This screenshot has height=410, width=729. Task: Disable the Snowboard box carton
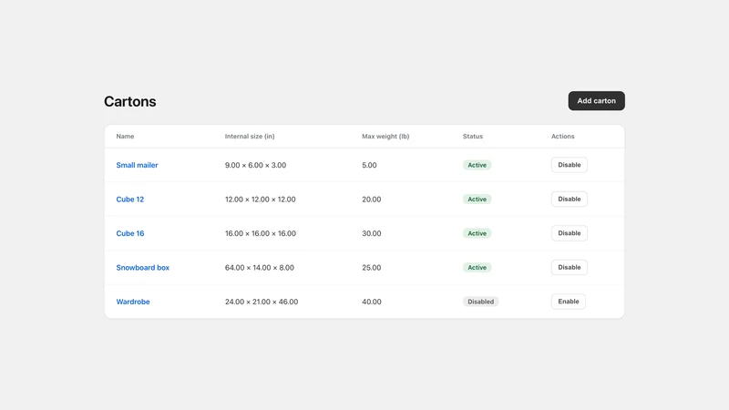569,267
